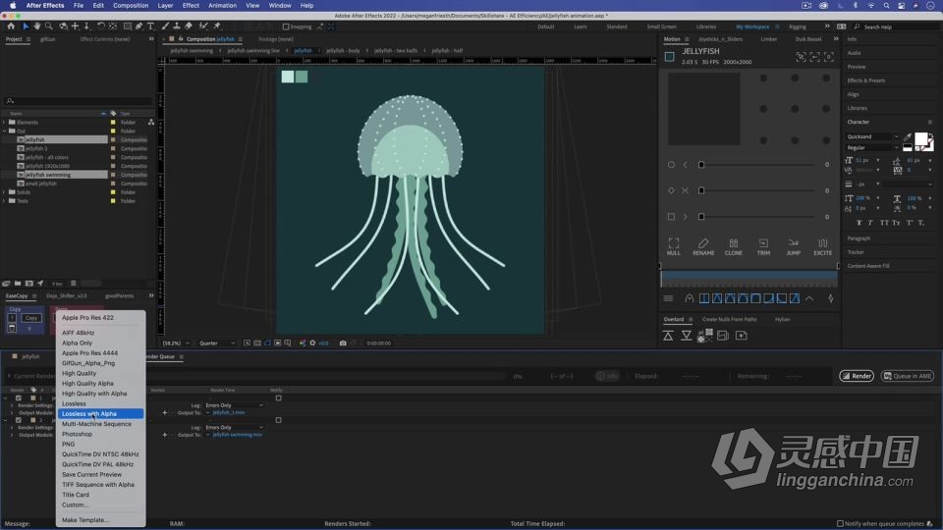The width and height of the screenshot is (943, 530).
Task: Open the Regular font style dropdown
Action: (x=872, y=148)
